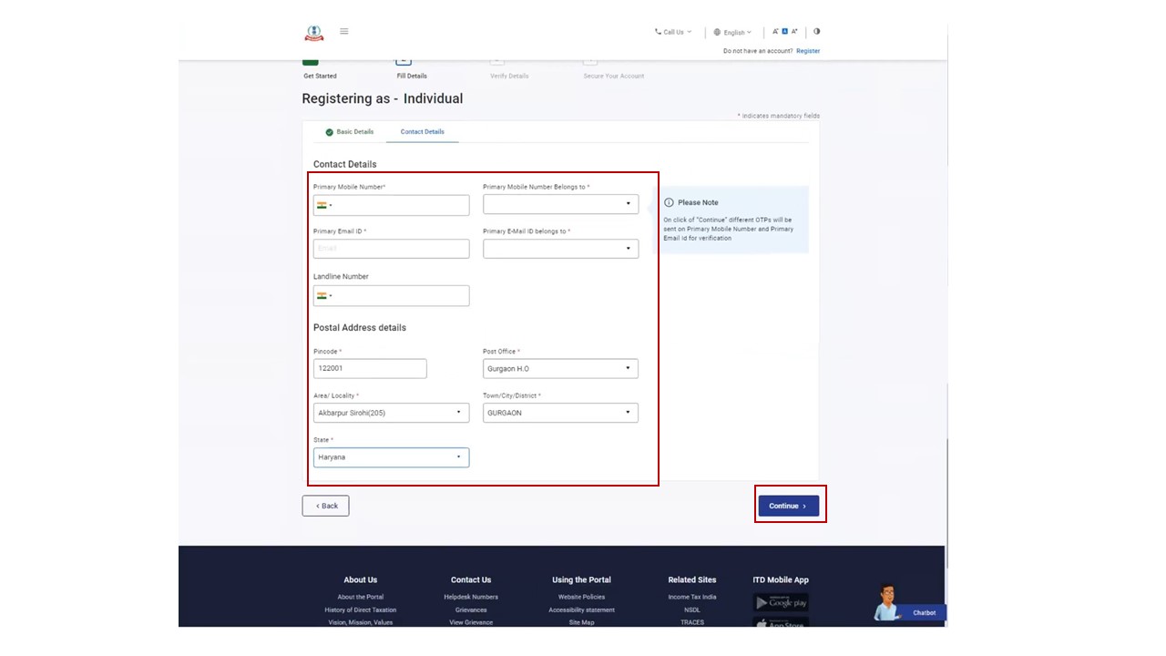This screenshot has height=656, width=1166.
Task: Open the State dropdown showing Haryana
Action: [x=391, y=457]
